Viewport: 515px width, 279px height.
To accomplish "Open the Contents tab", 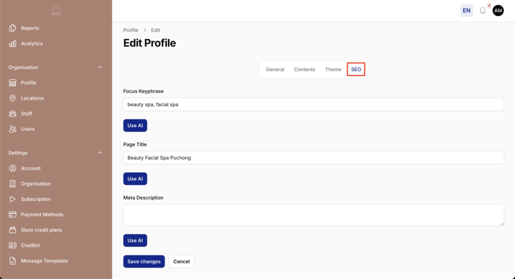I will [x=304, y=69].
